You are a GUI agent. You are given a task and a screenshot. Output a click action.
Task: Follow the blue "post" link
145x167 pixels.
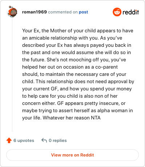coord(83,12)
